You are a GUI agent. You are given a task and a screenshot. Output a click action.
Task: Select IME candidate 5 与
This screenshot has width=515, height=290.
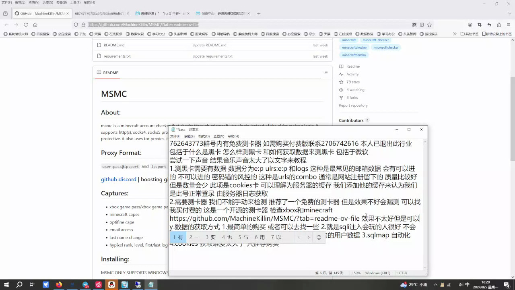tap(243, 237)
